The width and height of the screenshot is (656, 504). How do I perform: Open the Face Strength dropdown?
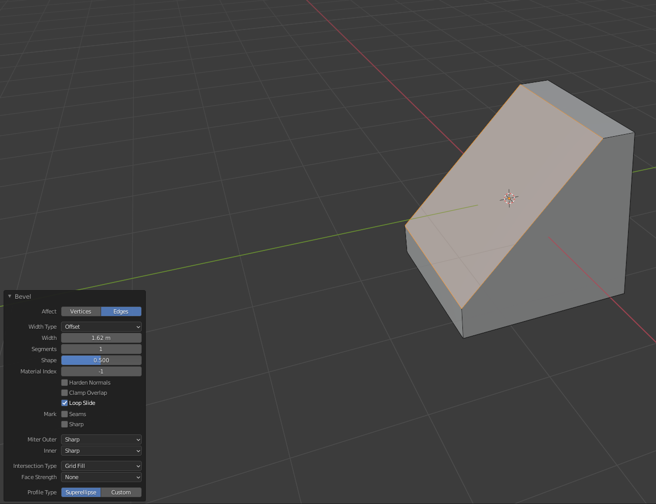(x=101, y=477)
